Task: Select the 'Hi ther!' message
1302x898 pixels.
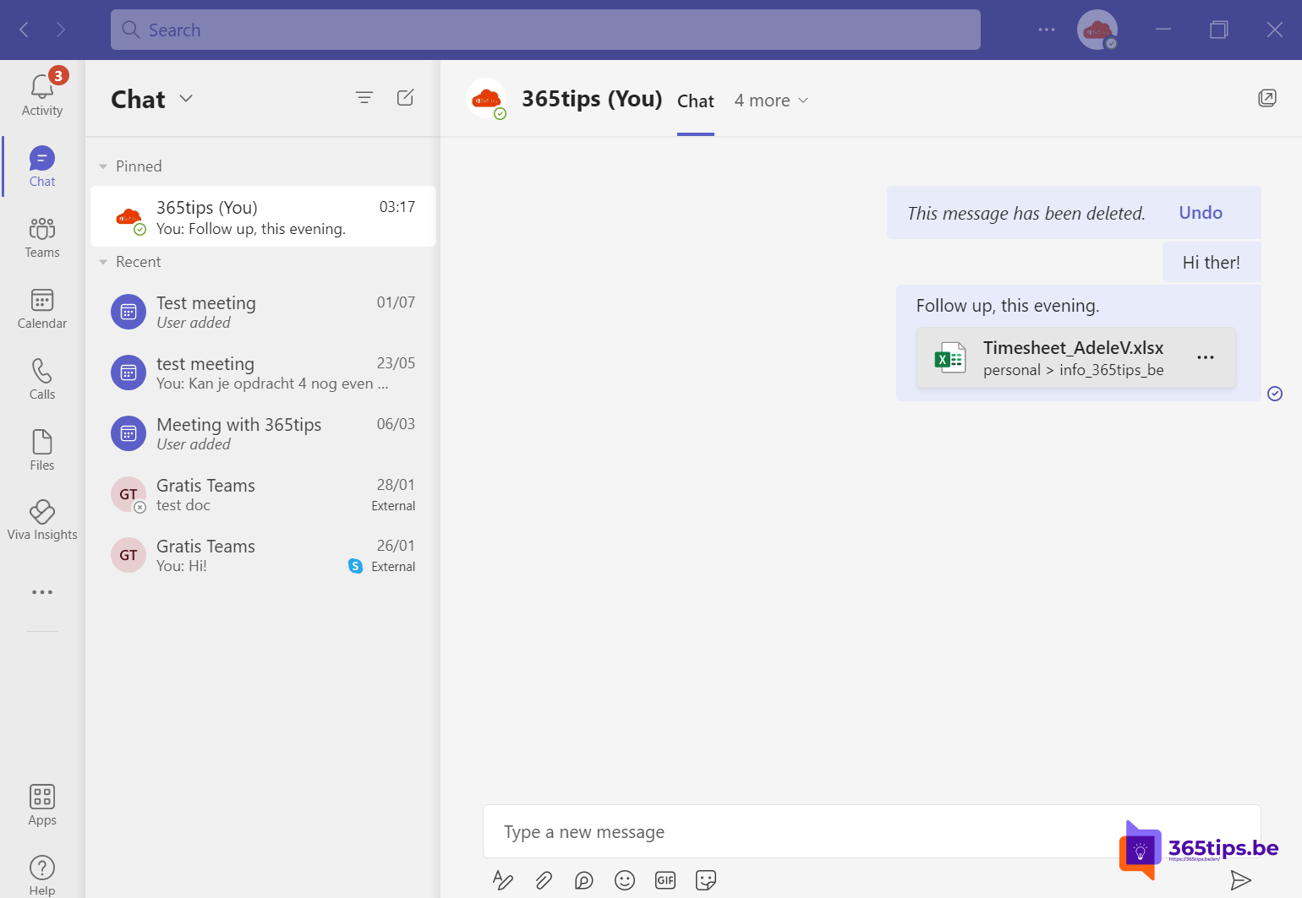Action: tap(1212, 262)
